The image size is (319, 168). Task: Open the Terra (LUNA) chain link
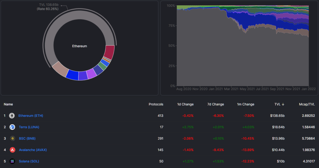coord(29,127)
